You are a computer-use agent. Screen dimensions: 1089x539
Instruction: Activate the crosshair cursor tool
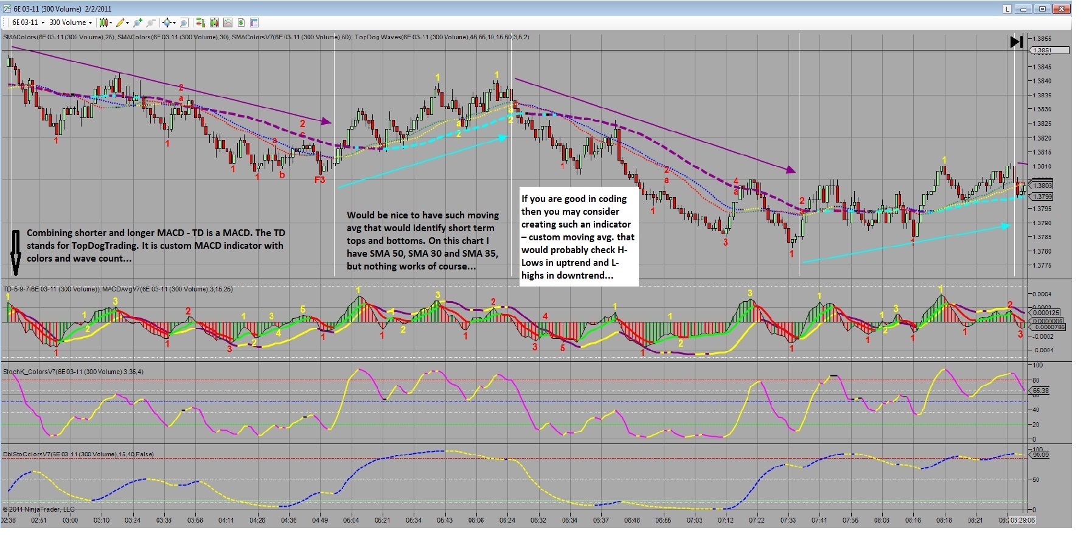point(167,23)
